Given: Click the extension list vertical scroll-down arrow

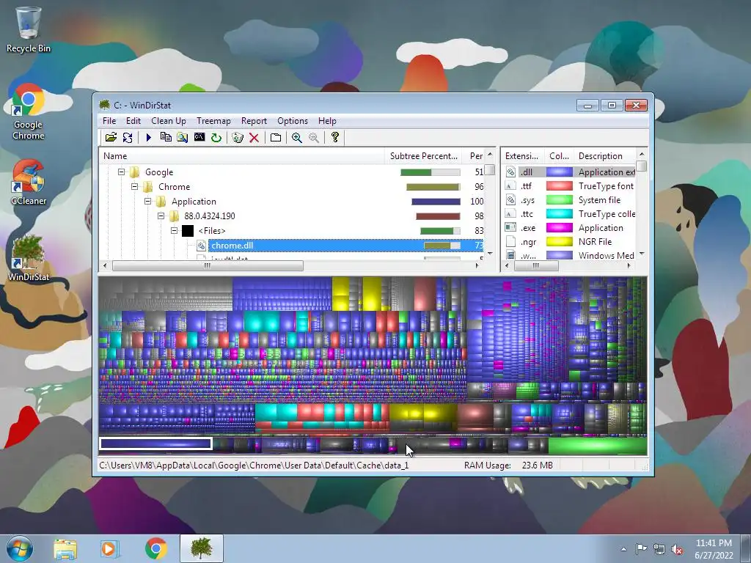Looking at the screenshot, I should [642, 254].
